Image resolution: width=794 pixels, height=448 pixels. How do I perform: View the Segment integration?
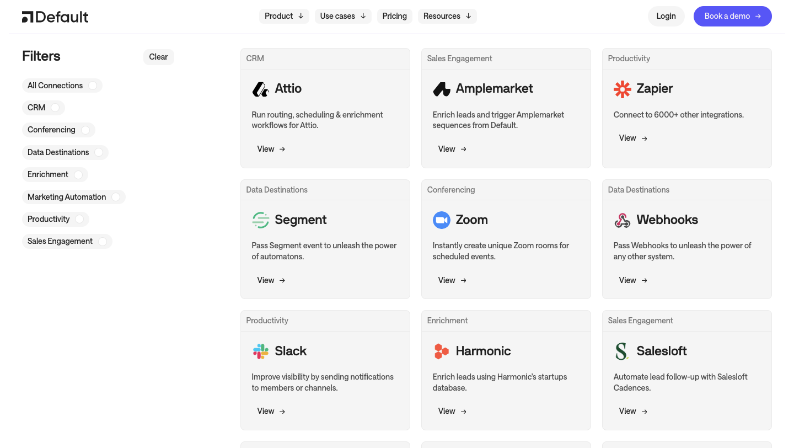[271, 280]
